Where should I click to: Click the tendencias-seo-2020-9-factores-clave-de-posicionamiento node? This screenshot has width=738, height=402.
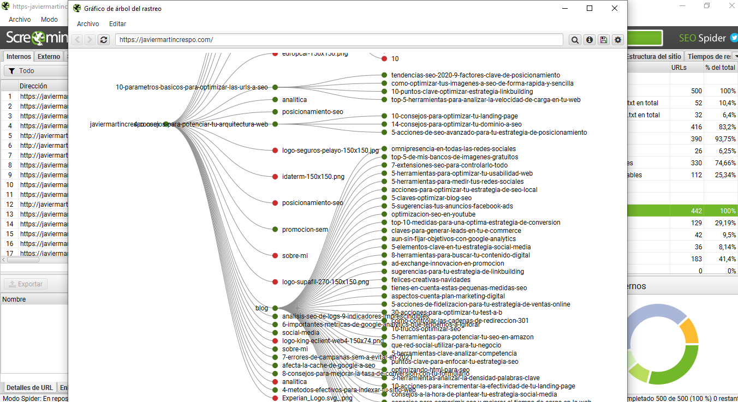pos(384,75)
